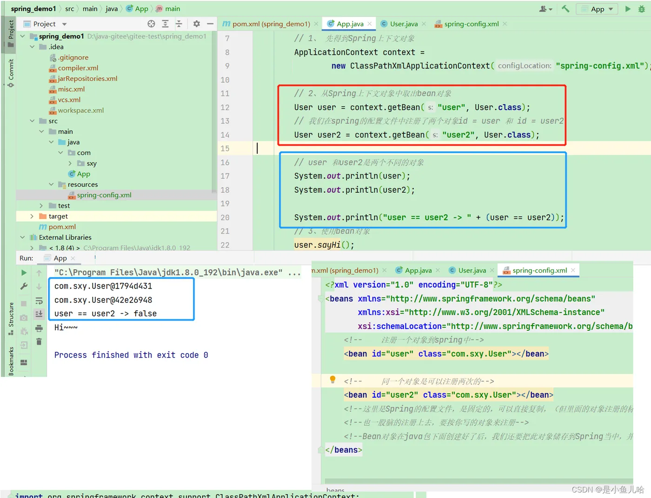Screen dimensions: 651x498
Task: Click the Print icon in Run panel
Action: pos(39,328)
